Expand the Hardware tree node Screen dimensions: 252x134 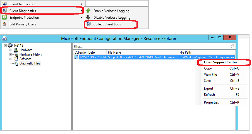pyautogui.click(x=11, y=50)
